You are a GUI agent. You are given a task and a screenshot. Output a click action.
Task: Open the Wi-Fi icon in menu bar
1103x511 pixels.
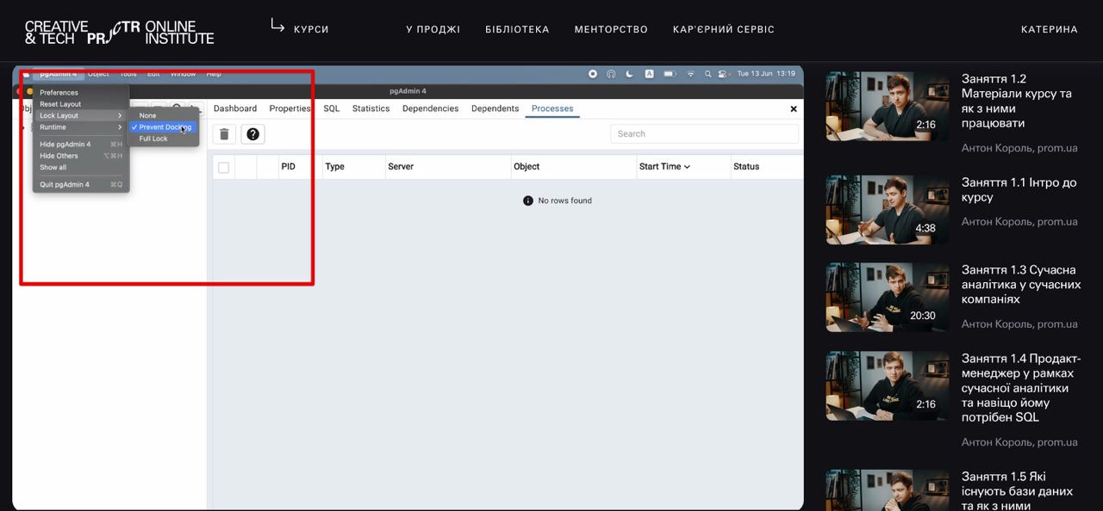(690, 74)
